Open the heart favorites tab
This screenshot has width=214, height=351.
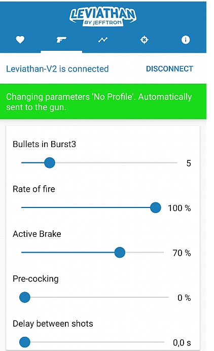click(x=20, y=40)
